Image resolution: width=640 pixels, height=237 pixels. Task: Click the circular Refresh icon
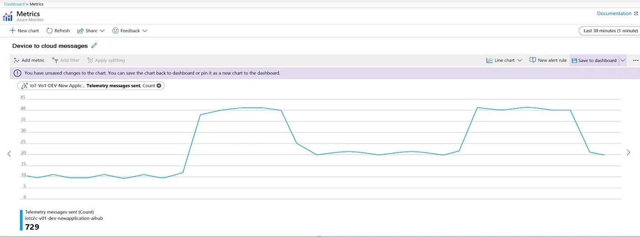point(49,30)
